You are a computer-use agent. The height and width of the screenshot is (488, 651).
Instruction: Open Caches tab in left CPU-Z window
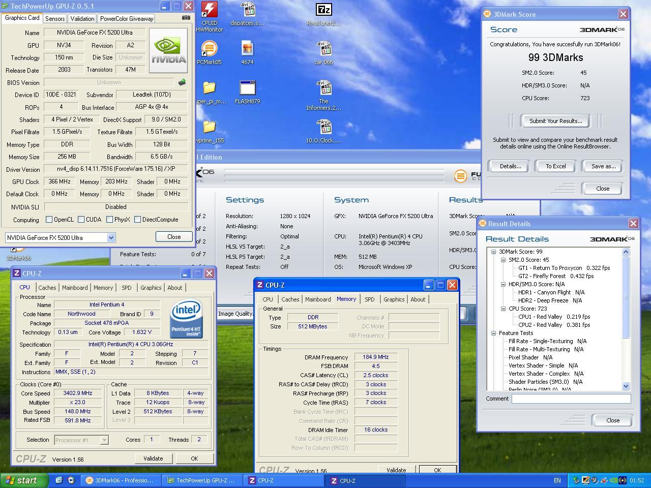[47, 288]
